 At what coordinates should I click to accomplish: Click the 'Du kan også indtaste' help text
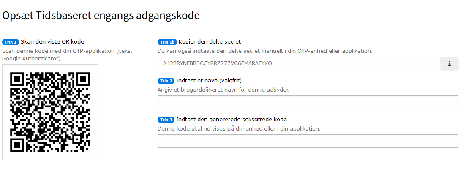[x=265, y=51]
